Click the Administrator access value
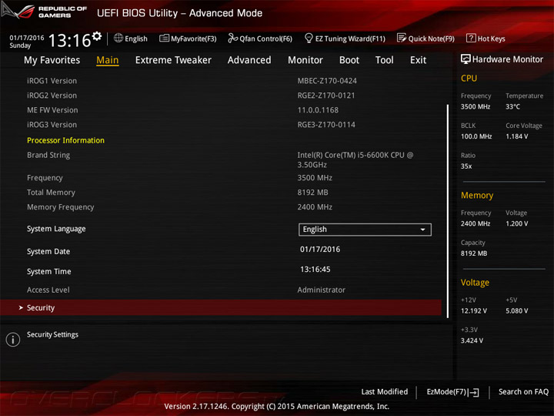The height and width of the screenshot is (416, 554). click(x=321, y=290)
